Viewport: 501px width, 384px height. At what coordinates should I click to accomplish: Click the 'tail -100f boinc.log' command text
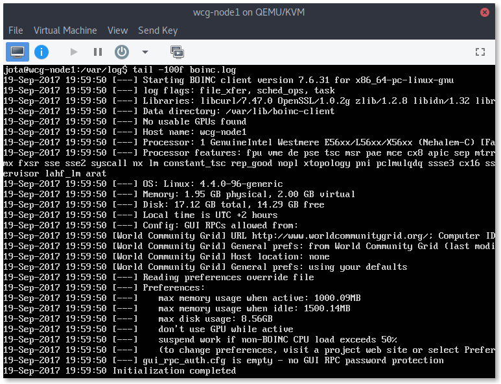point(184,69)
